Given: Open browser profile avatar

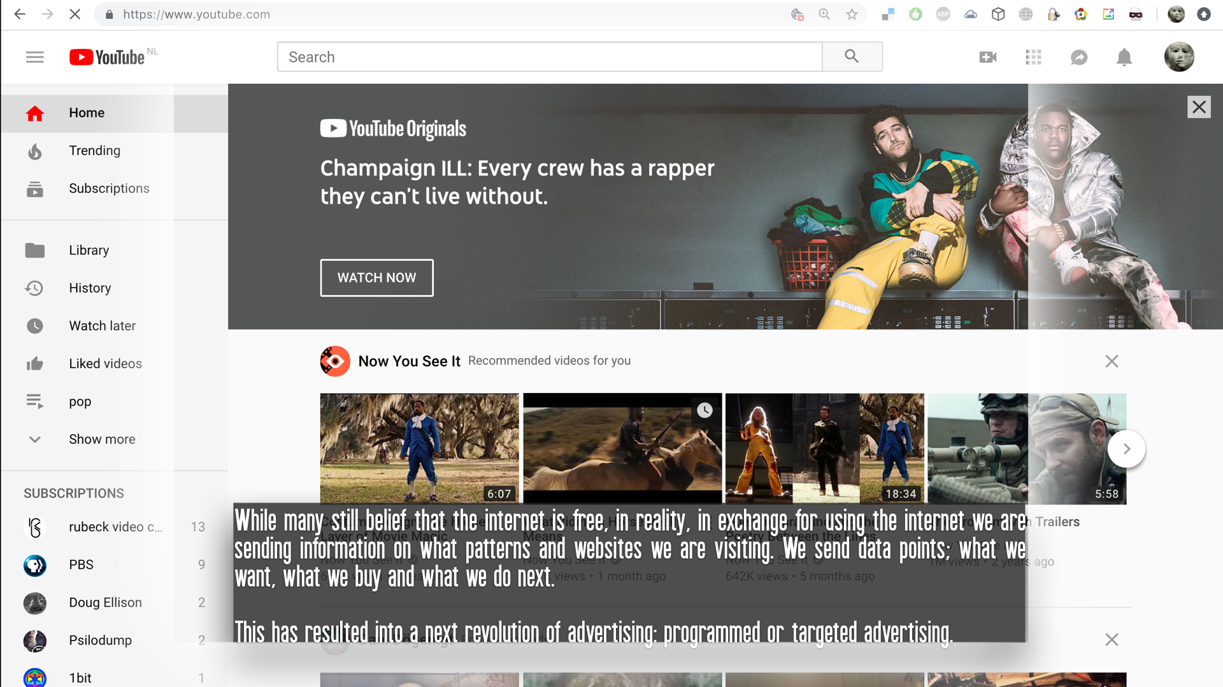Looking at the screenshot, I should [1176, 14].
